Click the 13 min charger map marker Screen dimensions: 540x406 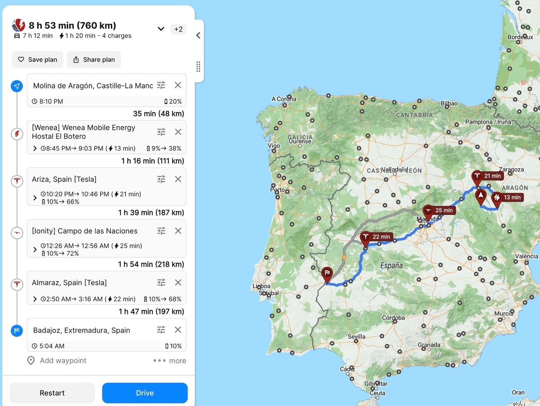pos(496,199)
